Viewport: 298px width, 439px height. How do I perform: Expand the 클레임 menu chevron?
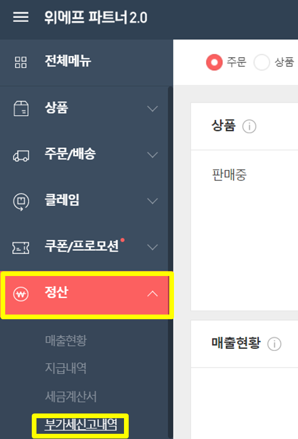[153, 201]
